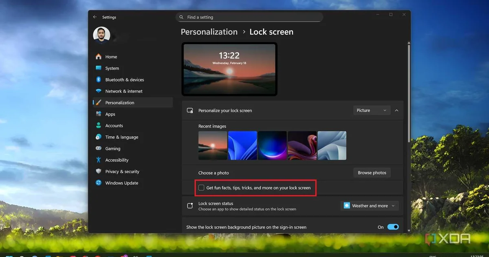Viewport: 489px width, 257px height.
Task: Click the Choose a photo label
Action: (214, 173)
